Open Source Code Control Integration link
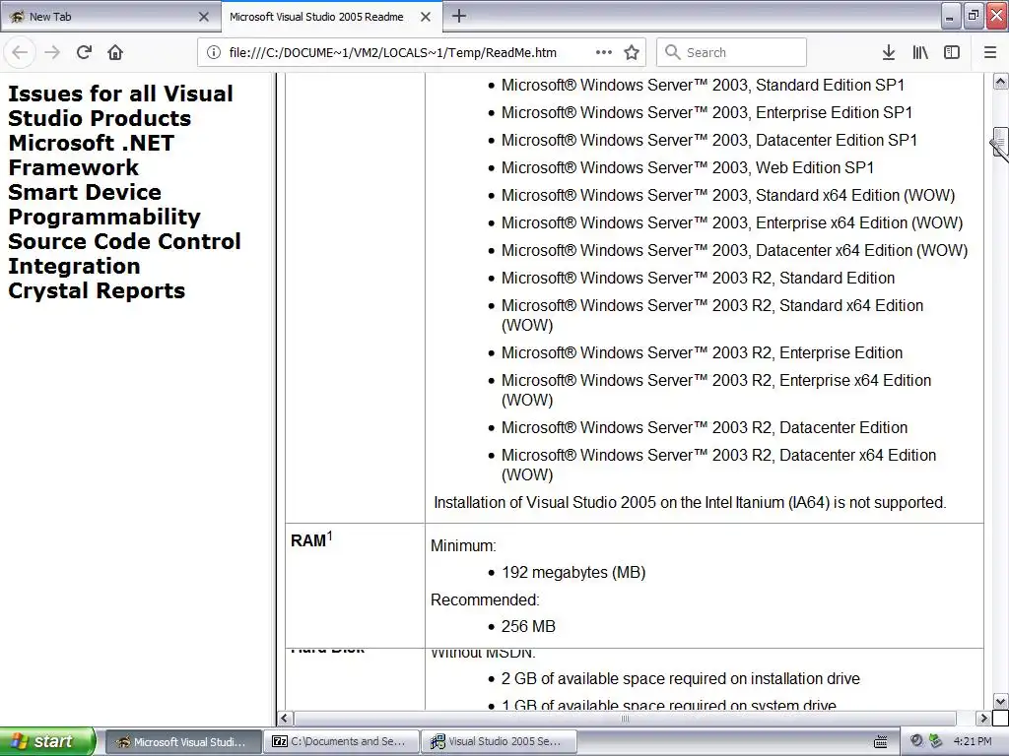 click(124, 253)
